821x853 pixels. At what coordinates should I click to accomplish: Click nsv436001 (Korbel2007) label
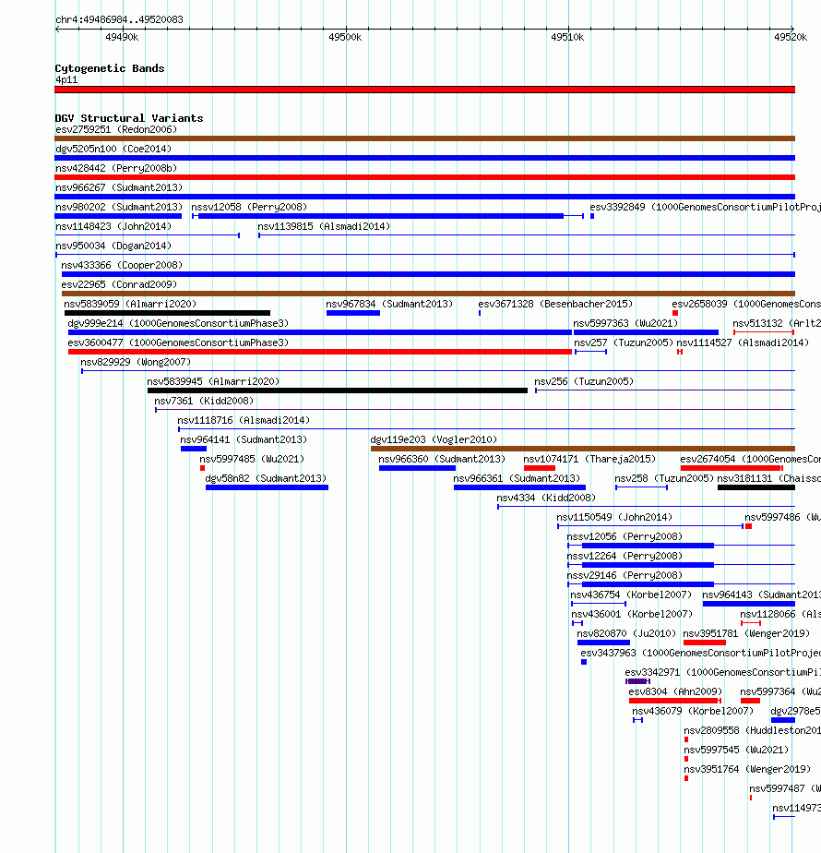pyautogui.click(x=632, y=614)
